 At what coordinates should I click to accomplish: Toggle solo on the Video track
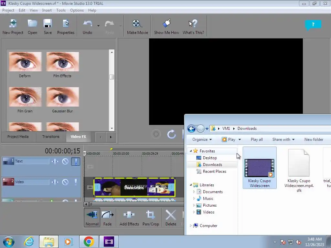[x=76, y=182]
